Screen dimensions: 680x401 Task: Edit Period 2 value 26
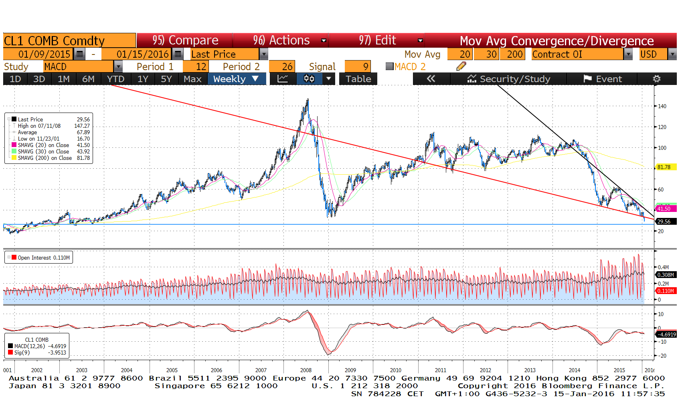click(x=282, y=66)
